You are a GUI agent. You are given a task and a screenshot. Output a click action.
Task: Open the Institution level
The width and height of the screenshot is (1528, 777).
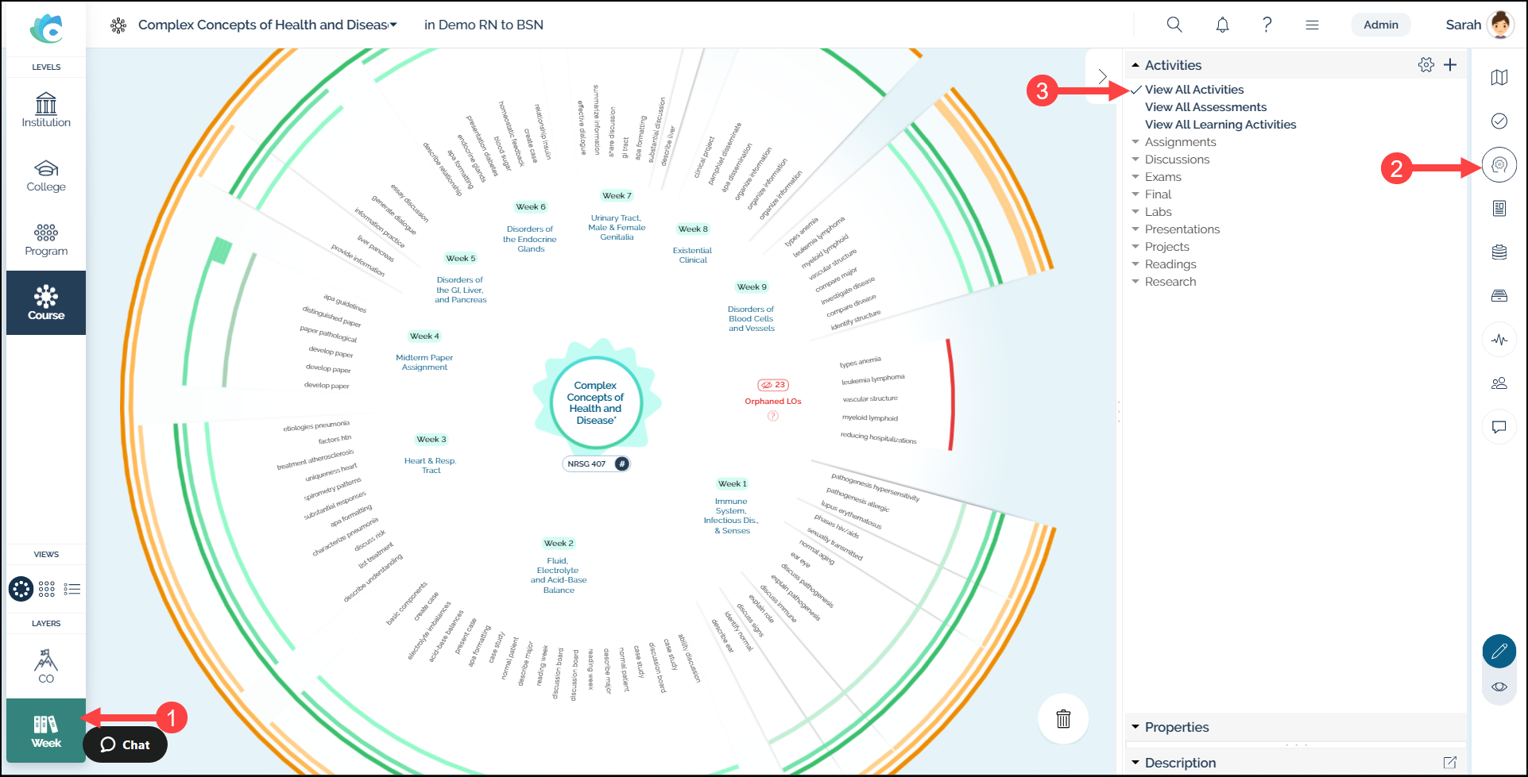(46, 110)
